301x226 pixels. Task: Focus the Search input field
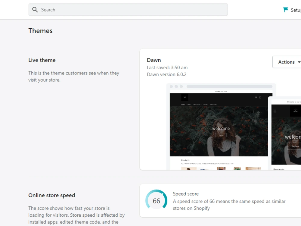[128, 10]
